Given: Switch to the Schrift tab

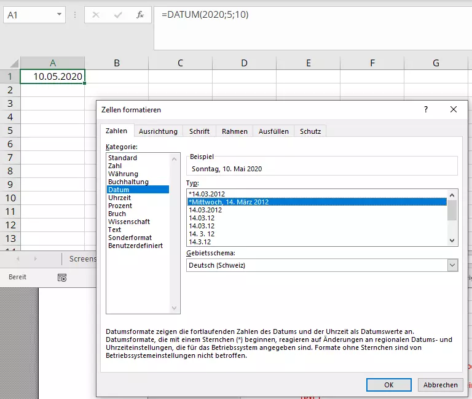Looking at the screenshot, I should tap(199, 131).
